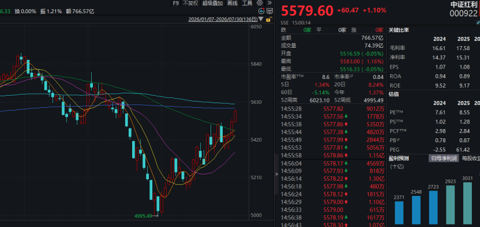Select tick row at 14:55:58 with 1.15亿
Screen dimensions: 480x227
tap(332, 156)
